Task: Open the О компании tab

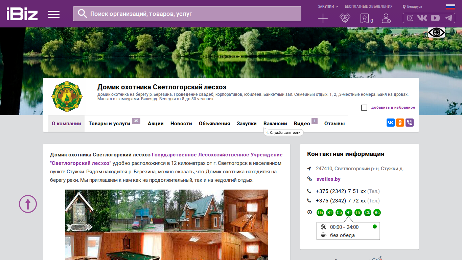Action: (66, 124)
